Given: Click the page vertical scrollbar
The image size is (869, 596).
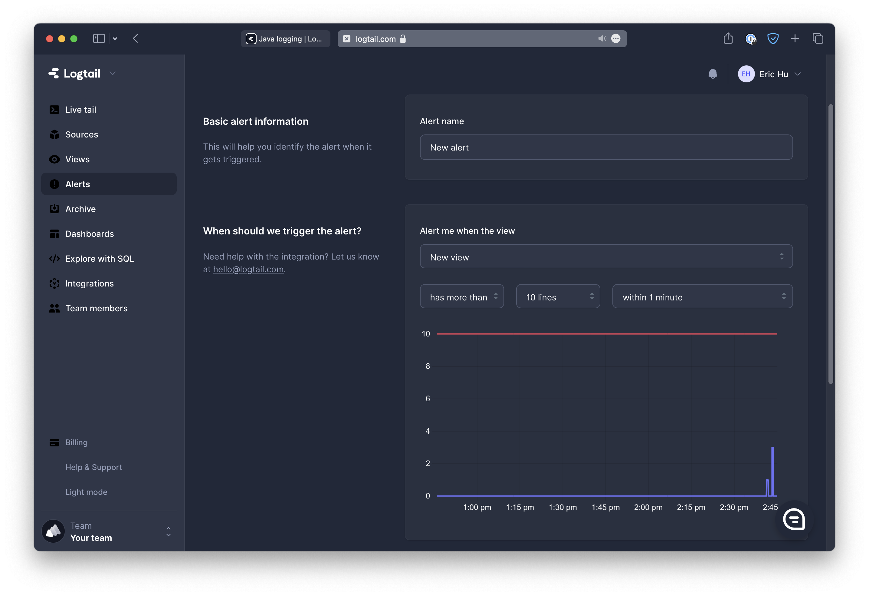Looking at the screenshot, I should click(831, 243).
